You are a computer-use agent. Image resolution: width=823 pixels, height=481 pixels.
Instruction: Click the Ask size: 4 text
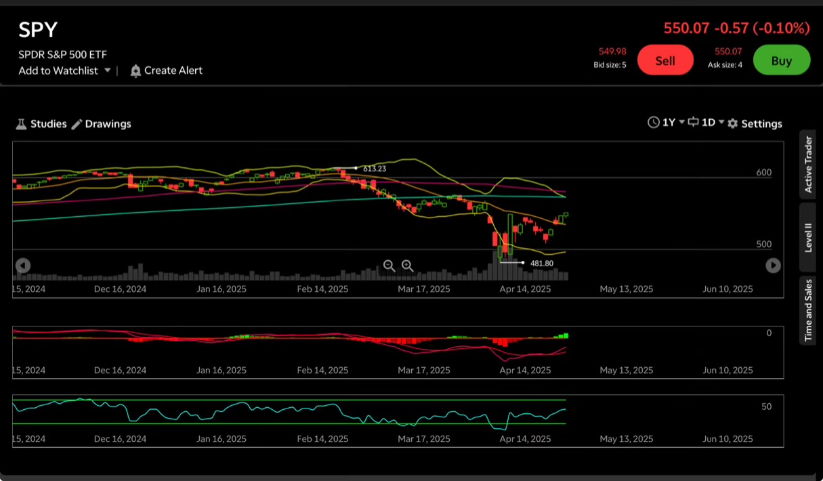[725, 65]
